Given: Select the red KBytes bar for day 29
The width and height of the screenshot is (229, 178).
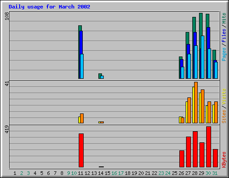Looking at the screenshot, I should [x=202, y=155].
